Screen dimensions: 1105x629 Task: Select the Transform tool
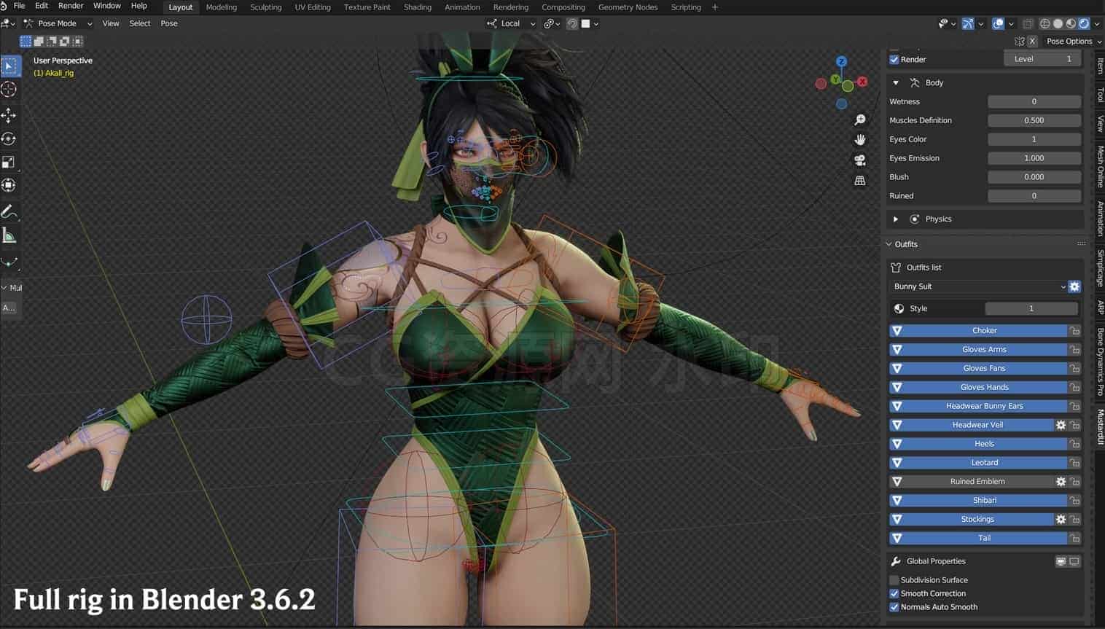[x=9, y=185]
